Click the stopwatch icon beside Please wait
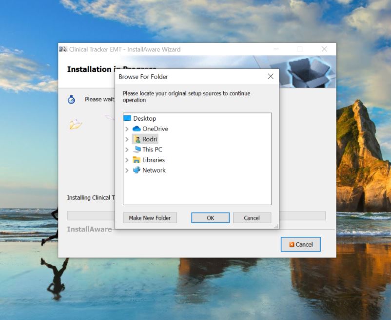 pos(71,100)
